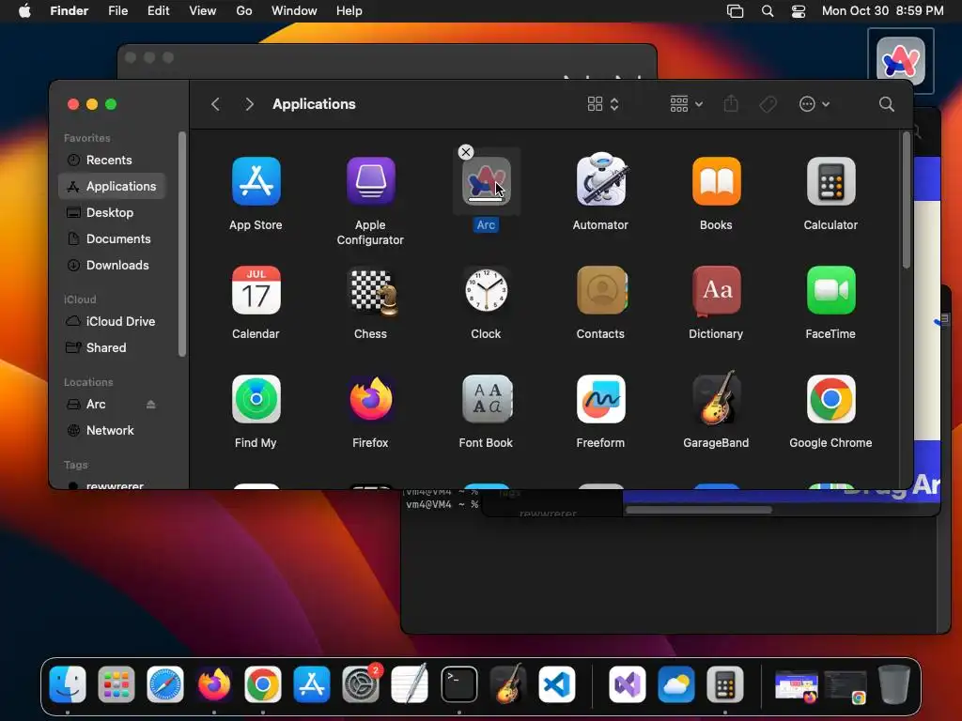The height and width of the screenshot is (721, 962).
Task: Select the GarageBand app in Finder window
Action: 717,397
